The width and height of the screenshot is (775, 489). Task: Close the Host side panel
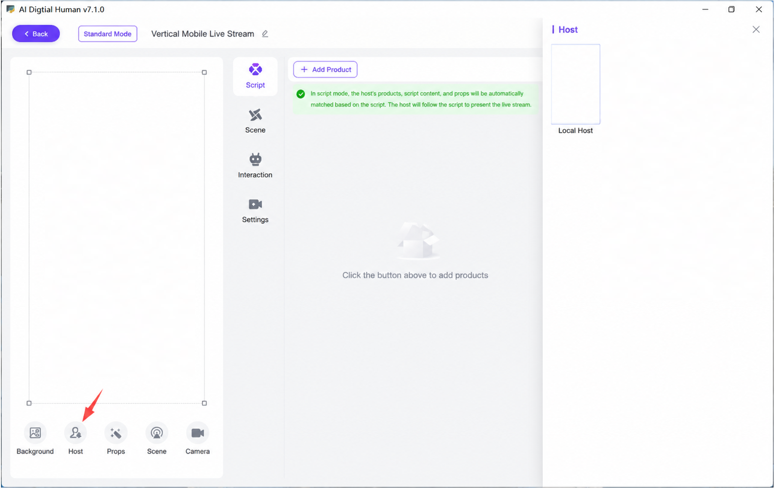(x=756, y=29)
